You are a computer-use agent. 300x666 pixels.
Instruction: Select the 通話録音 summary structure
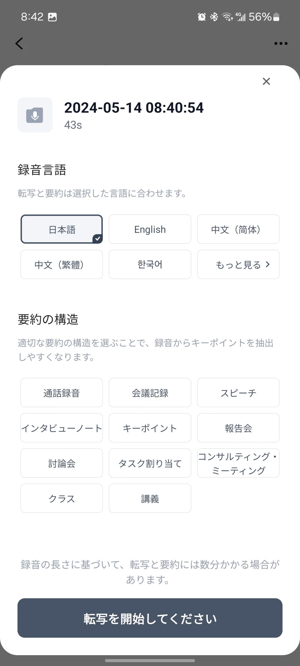[61, 393]
